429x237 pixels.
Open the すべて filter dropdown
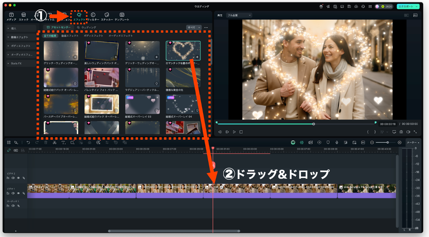[x=194, y=28]
